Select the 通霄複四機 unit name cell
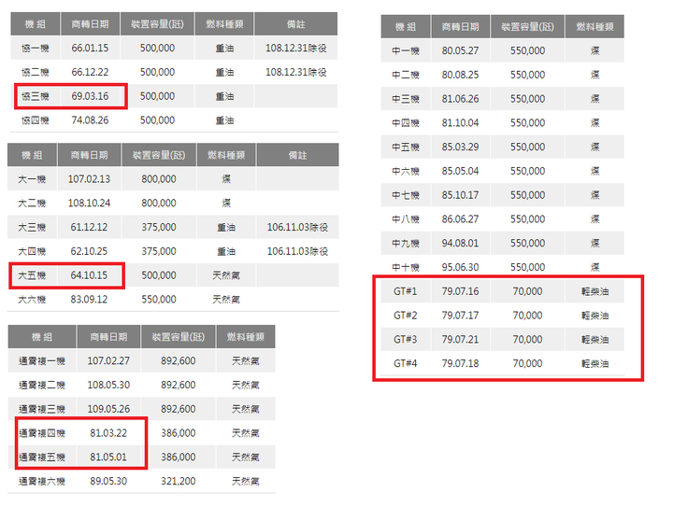 (42, 432)
